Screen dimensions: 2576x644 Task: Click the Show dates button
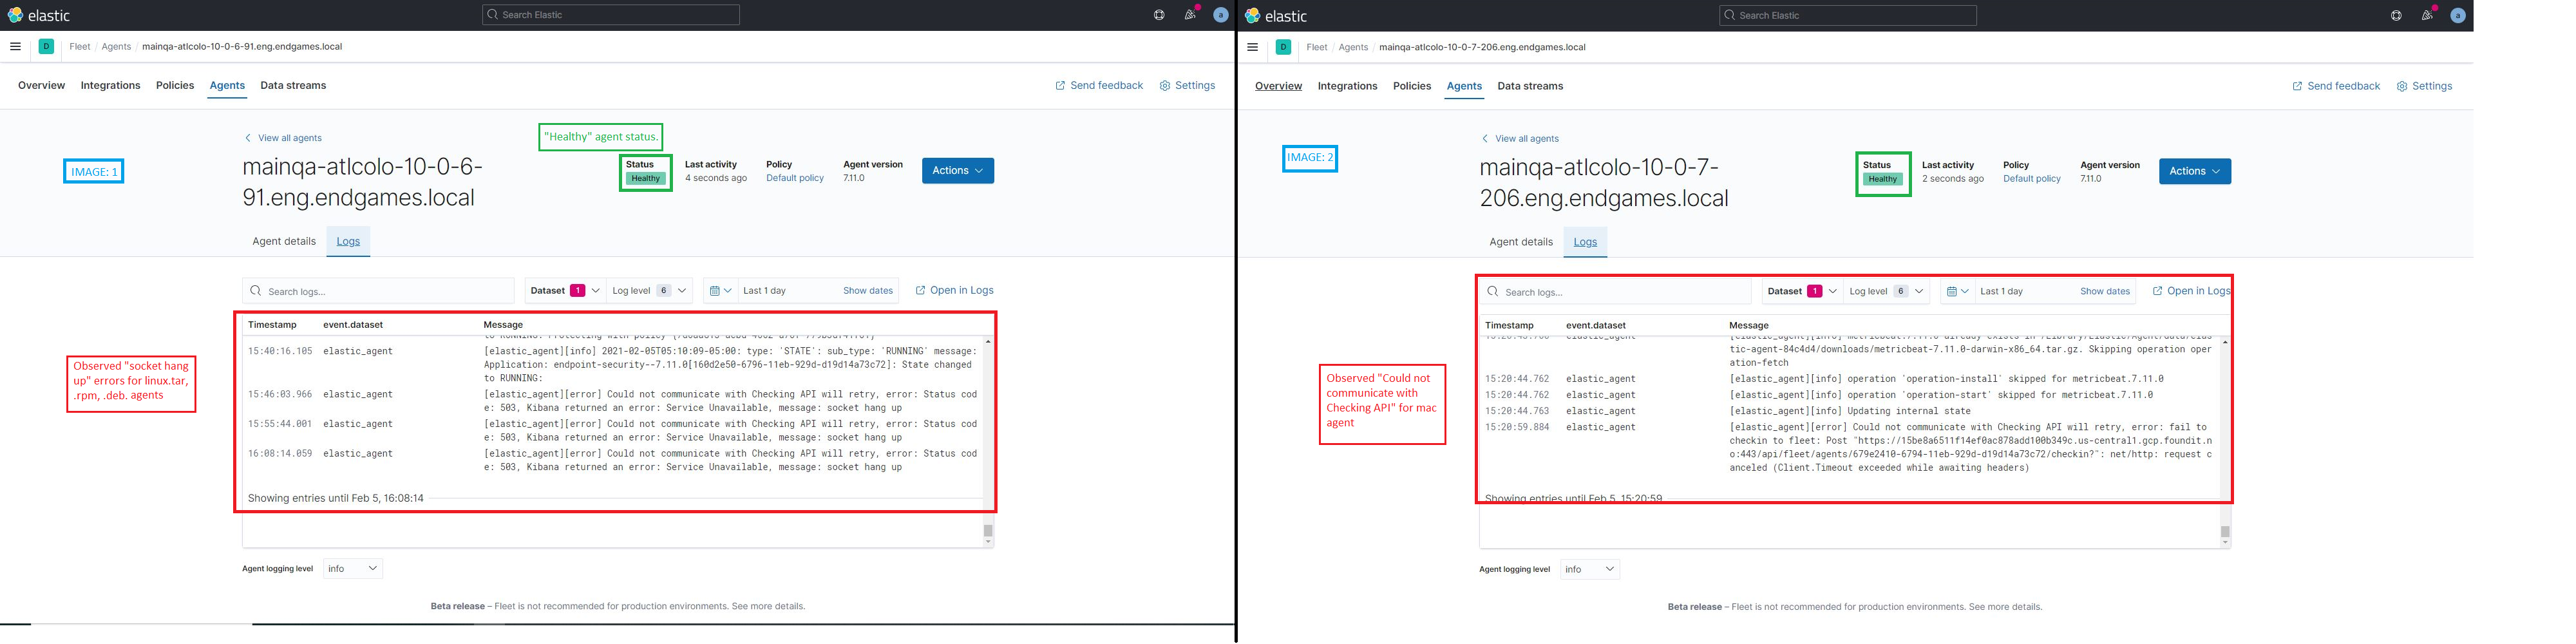(866, 290)
